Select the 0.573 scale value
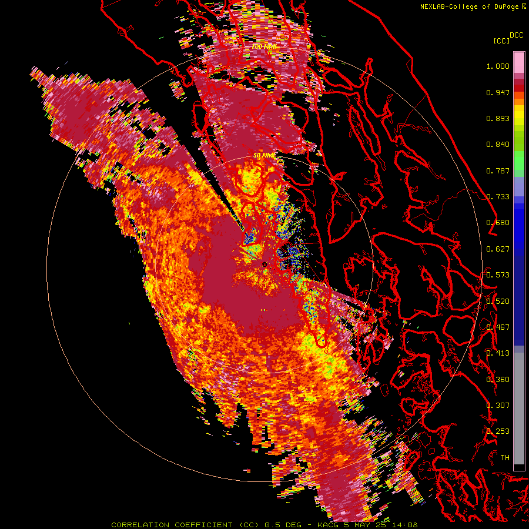The image size is (529, 529). [x=498, y=275]
